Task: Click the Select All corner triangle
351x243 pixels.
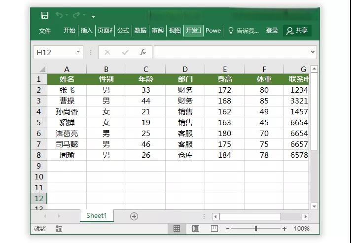Action: pyautogui.click(x=40, y=69)
